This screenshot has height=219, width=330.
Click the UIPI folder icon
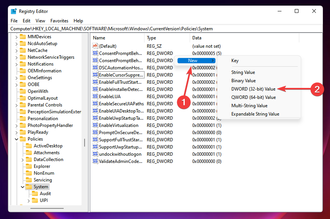click(x=35, y=200)
